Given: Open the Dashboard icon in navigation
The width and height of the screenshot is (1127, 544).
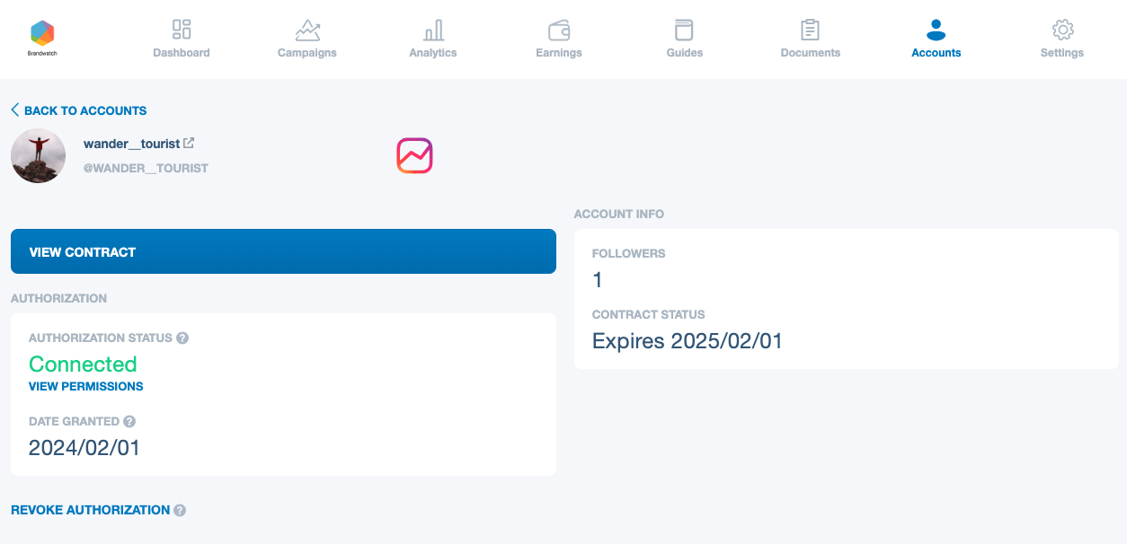Looking at the screenshot, I should (182, 30).
